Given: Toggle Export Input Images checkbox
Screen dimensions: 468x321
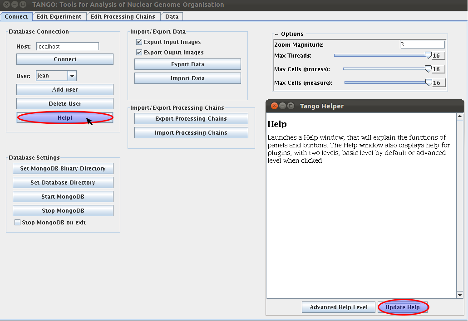Looking at the screenshot, I should pos(139,42).
